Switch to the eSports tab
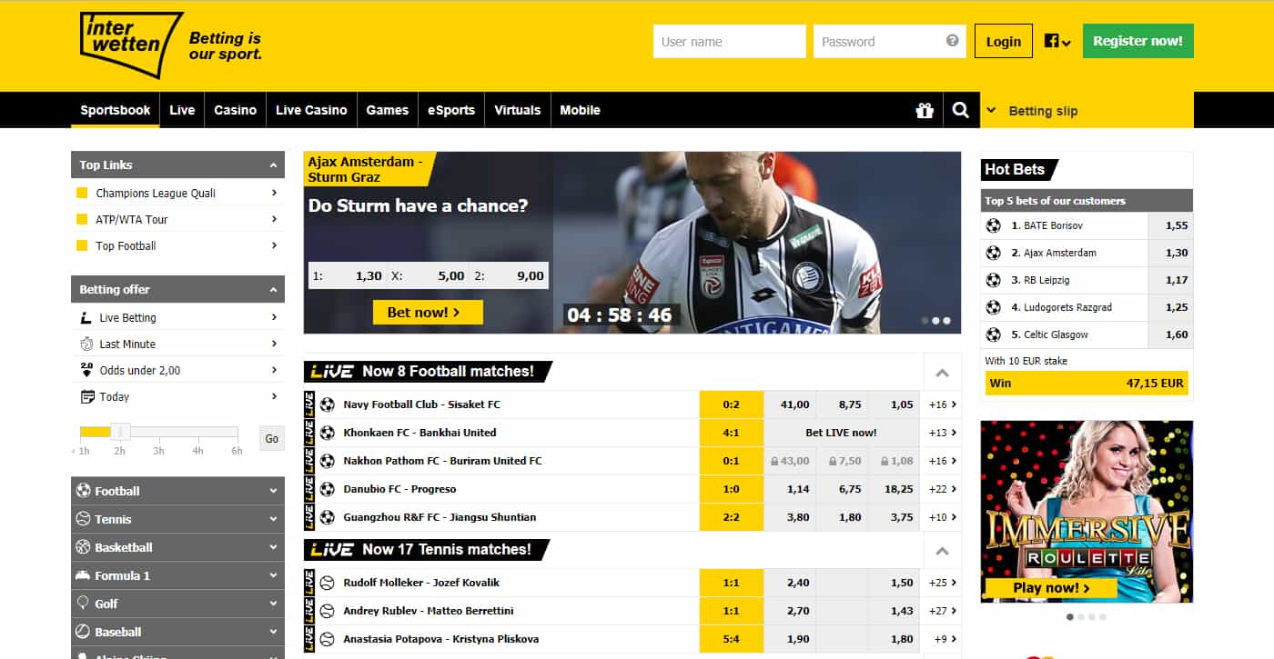The image size is (1274, 659). pyautogui.click(x=451, y=110)
